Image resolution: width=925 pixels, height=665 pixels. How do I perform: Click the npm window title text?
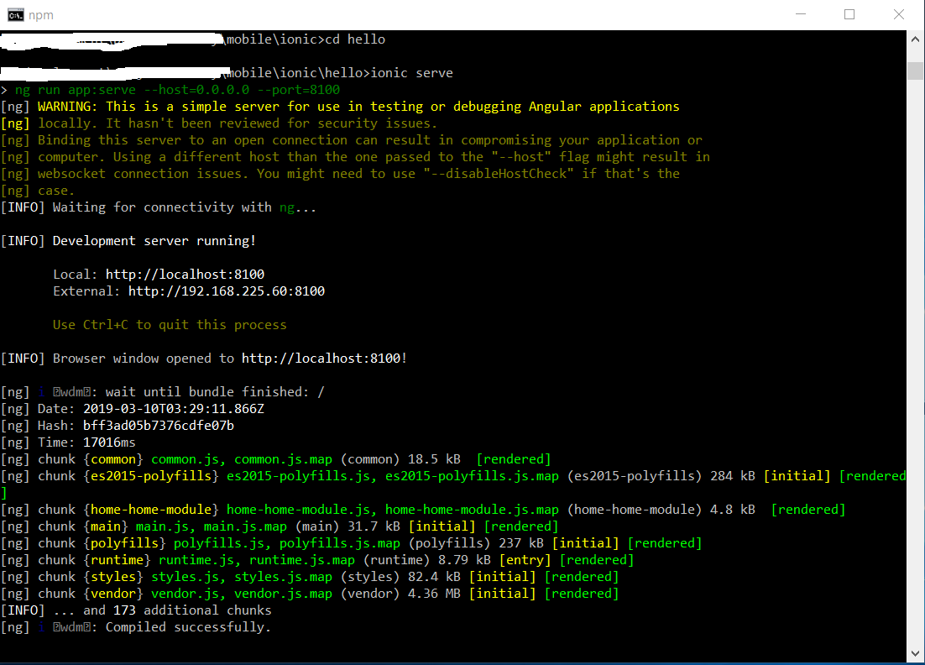(40, 15)
